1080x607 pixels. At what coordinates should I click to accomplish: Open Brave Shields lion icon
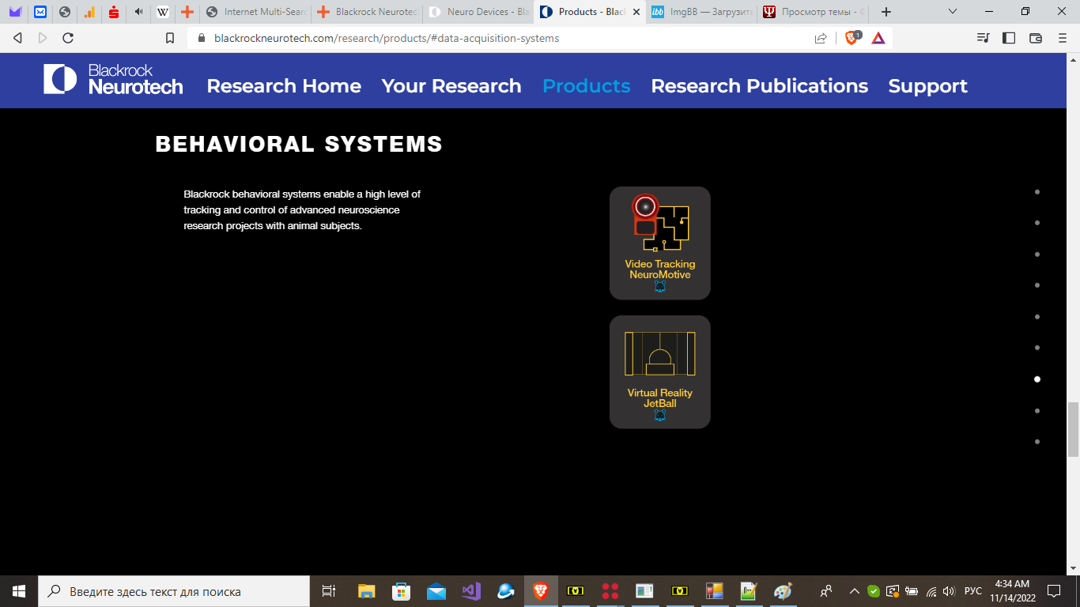tap(852, 38)
